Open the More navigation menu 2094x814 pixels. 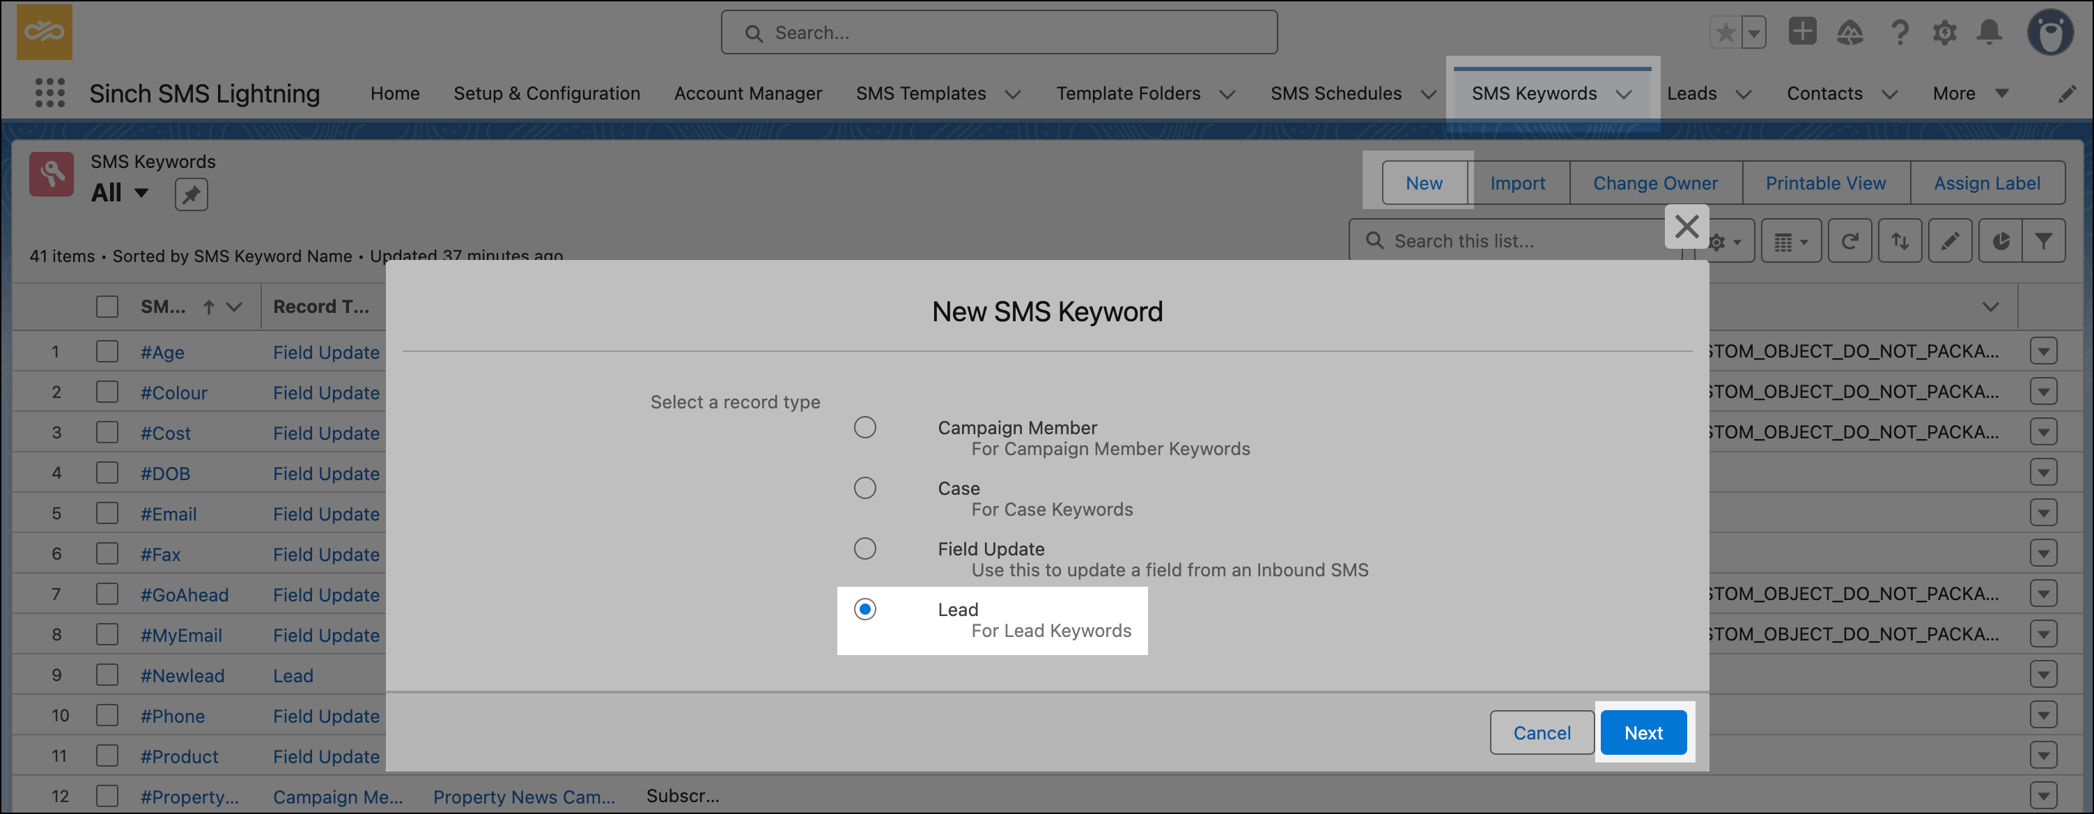tap(1971, 93)
